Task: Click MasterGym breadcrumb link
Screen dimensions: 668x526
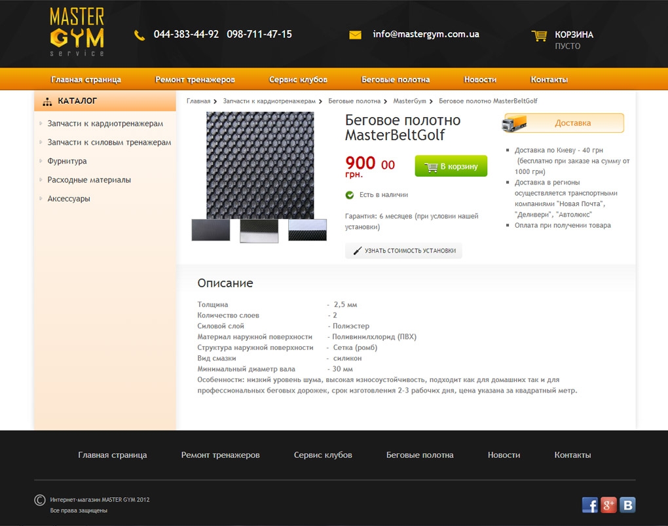Action: (409, 101)
